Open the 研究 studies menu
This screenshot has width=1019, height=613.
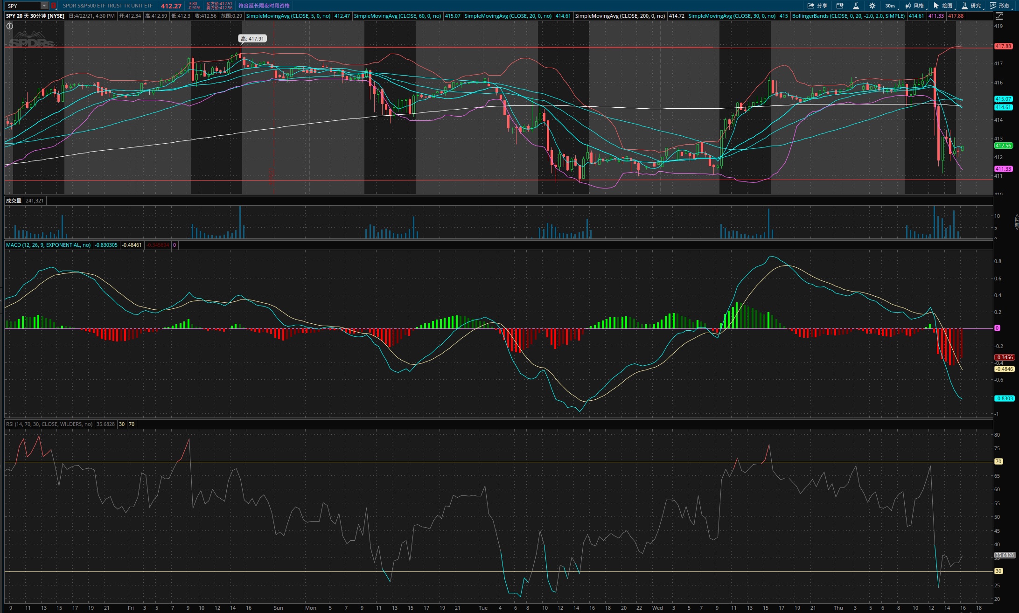tap(972, 6)
